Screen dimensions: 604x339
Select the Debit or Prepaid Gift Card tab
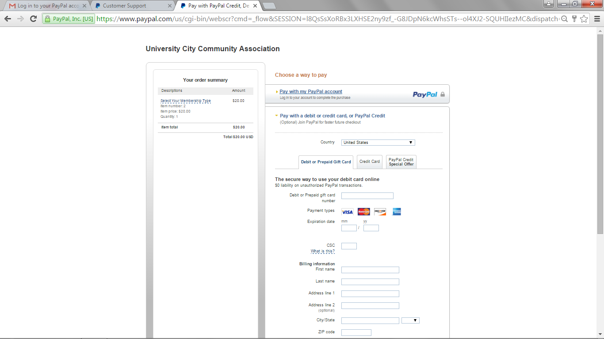pyautogui.click(x=326, y=162)
